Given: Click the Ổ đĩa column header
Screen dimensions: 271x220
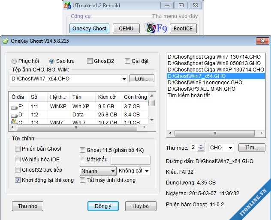Looking at the screenshot, I should tap(18, 97).
